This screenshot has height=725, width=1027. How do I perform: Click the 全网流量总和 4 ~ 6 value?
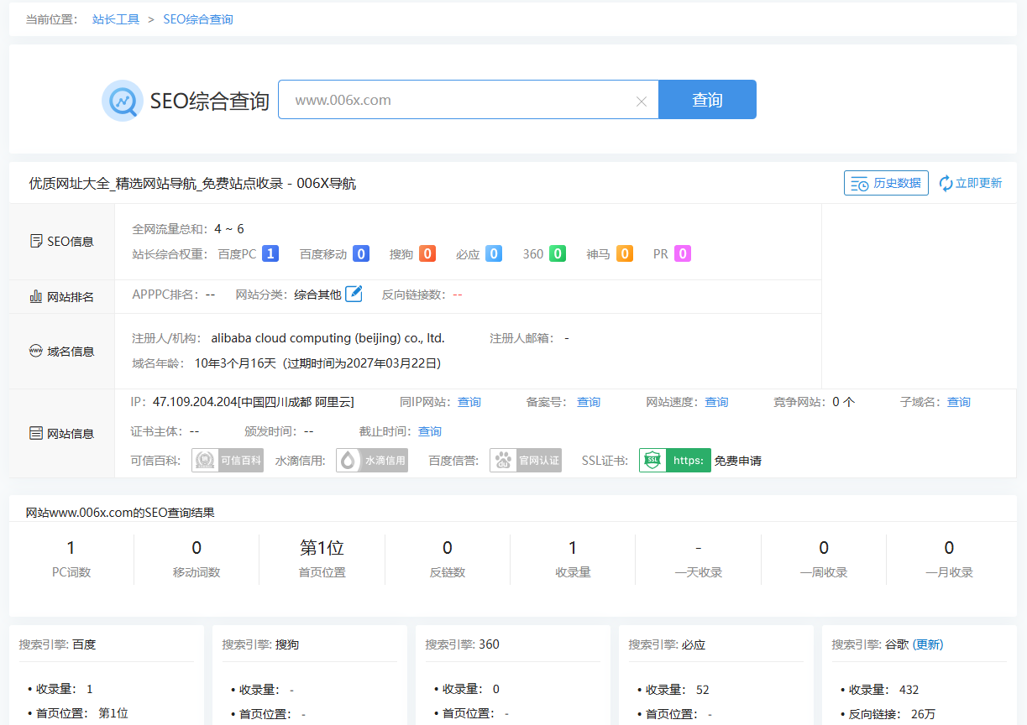tap(229, 228)
